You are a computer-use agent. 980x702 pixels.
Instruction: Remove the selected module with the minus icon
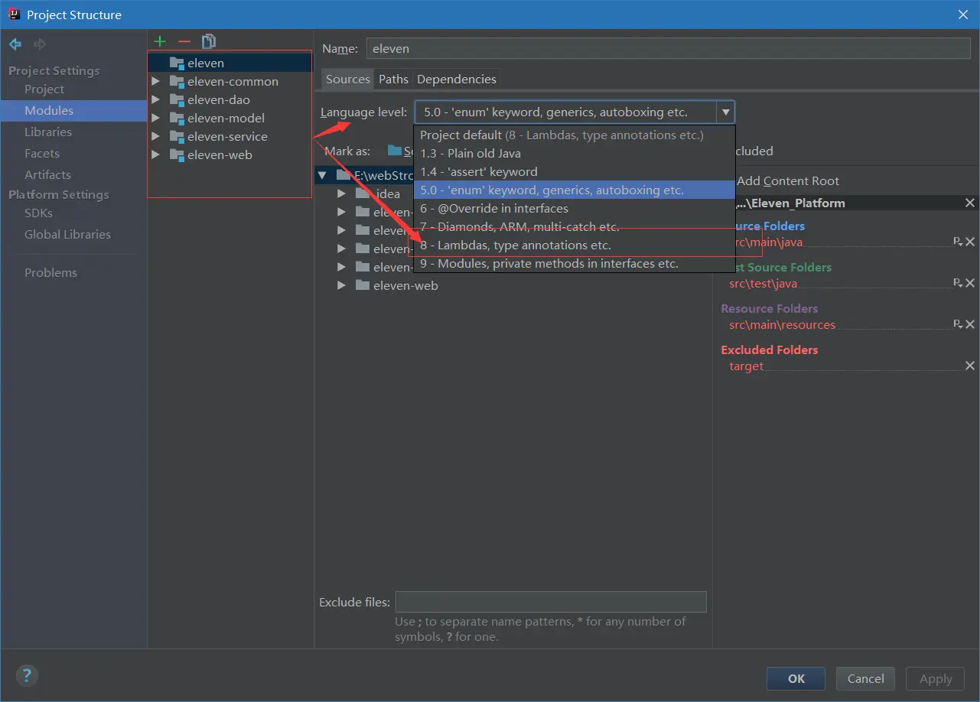184,41
